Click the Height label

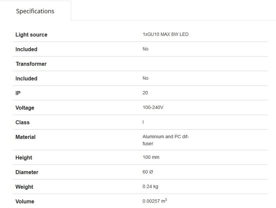tap(24, 157)
